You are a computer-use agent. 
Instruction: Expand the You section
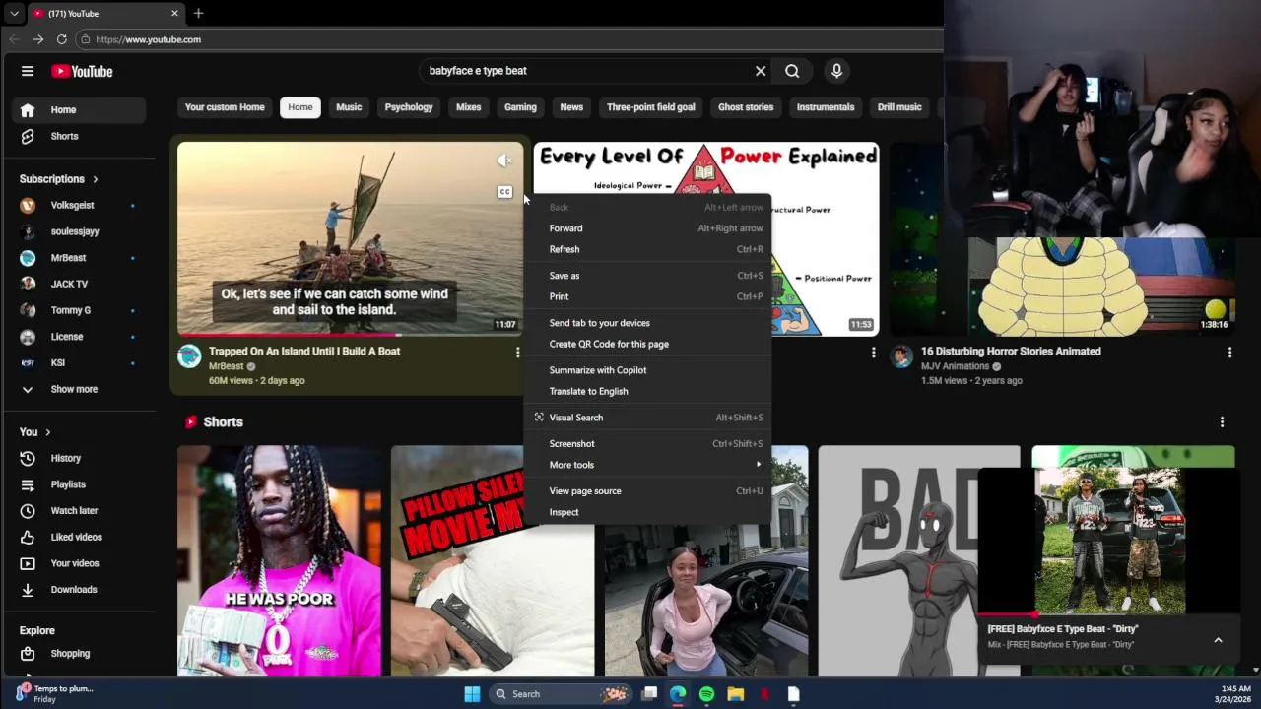tap(34, 432)
